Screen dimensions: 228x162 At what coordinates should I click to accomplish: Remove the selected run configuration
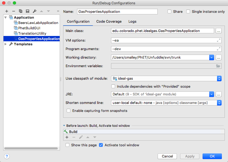click(x=13, y=11)
